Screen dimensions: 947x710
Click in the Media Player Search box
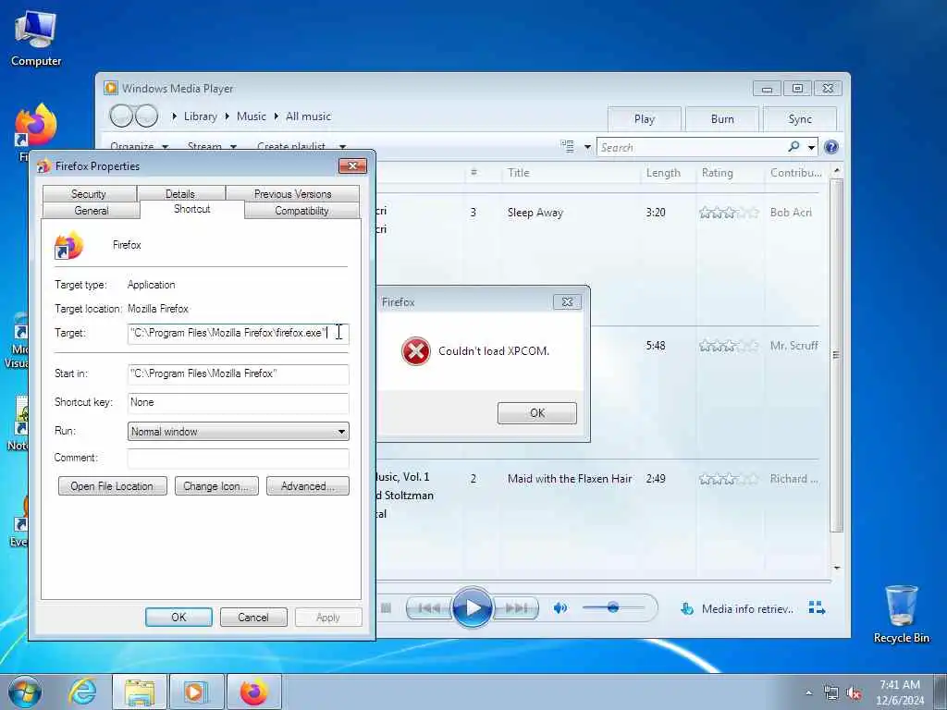(x=692, y=147)
